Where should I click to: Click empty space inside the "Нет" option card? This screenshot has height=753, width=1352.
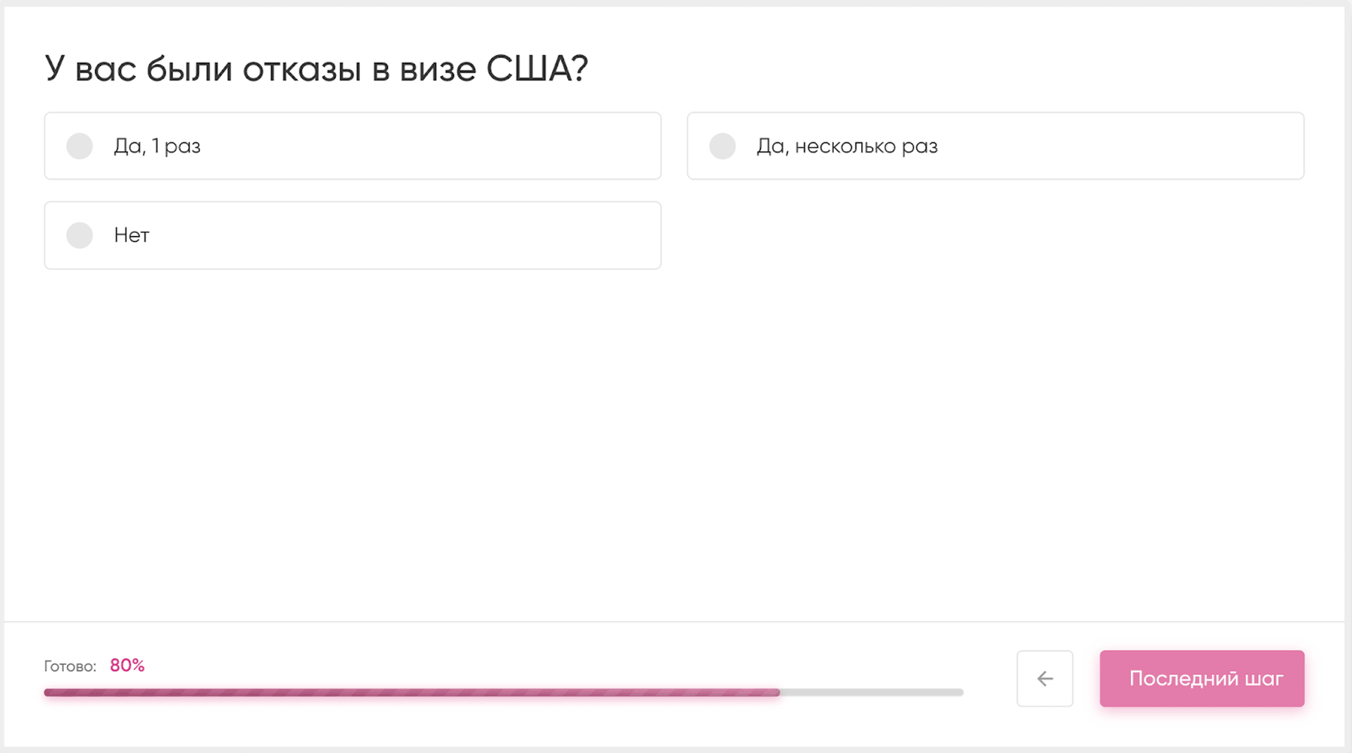click(x=423, y=235)
